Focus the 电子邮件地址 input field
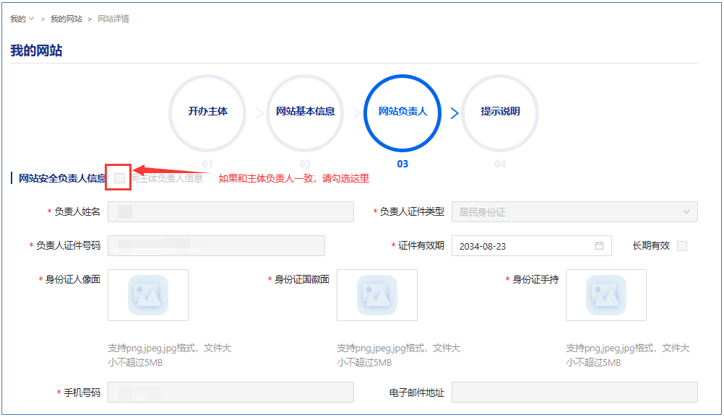This screenshot has width=724, height=417. (x=574, y=392)
